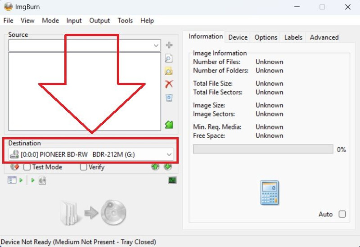Viewport: 360px width, 247px height.
Task: Click the green up-folder icon
Action: 169,125
